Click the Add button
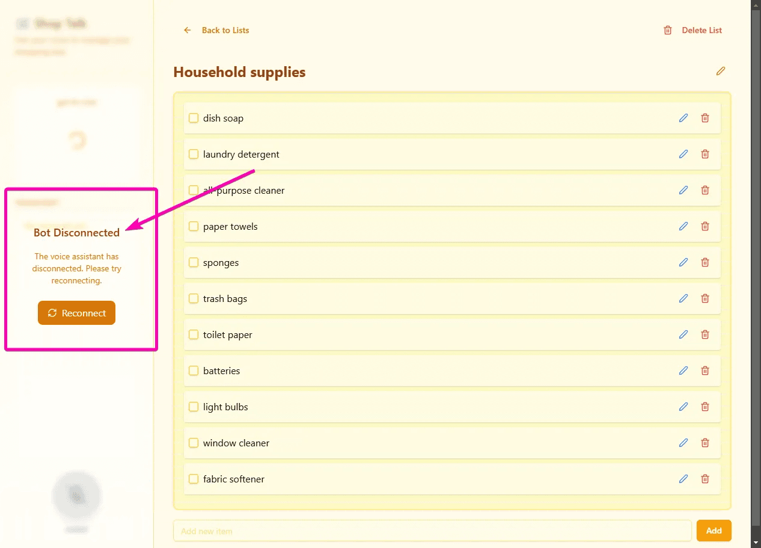 coord(714,531)
